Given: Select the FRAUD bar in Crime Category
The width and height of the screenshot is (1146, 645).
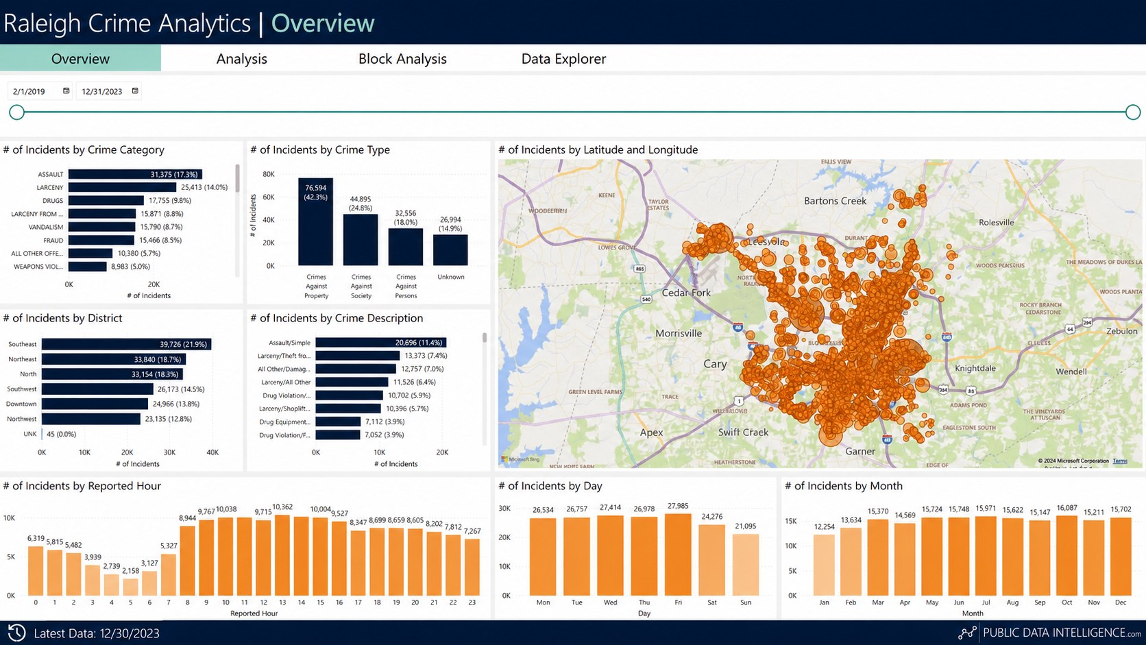Looking at the screenshot, I should tap(101, 240).
